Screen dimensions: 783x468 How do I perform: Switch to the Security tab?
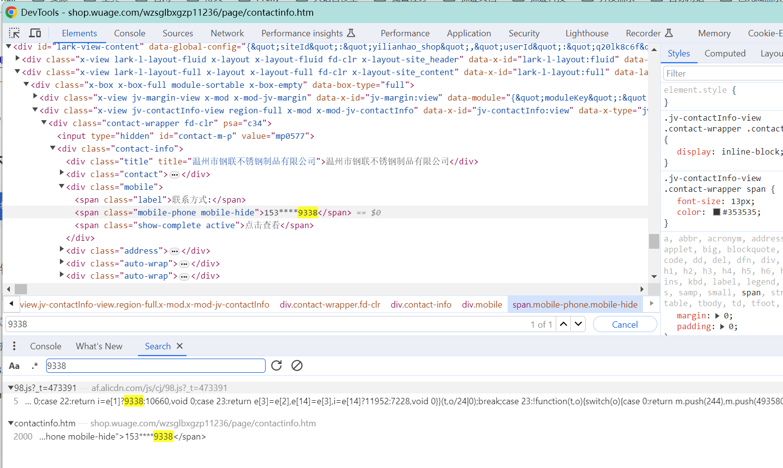tap(524, 33)
